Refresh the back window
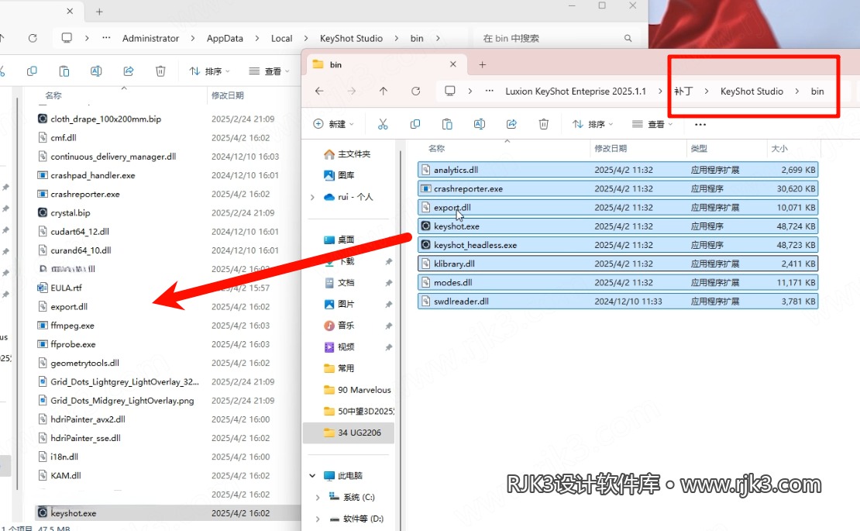The image size is (860, 531). [33, 38]
